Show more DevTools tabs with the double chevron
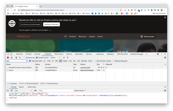 coord(146,54)
